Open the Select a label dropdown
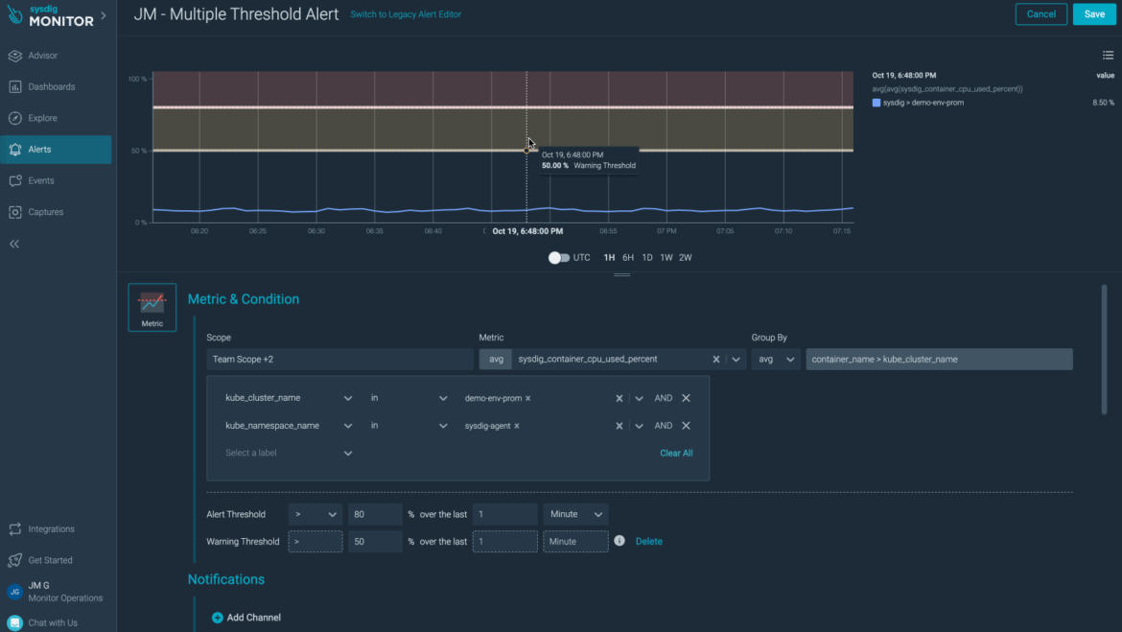 tap(289, 453)
